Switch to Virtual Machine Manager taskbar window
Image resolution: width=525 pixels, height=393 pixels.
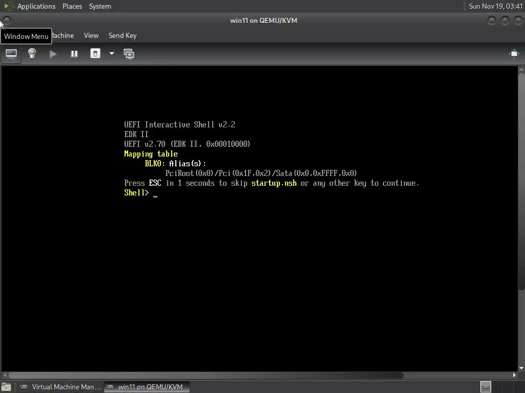pyautogui.click(x=60, y=387)
